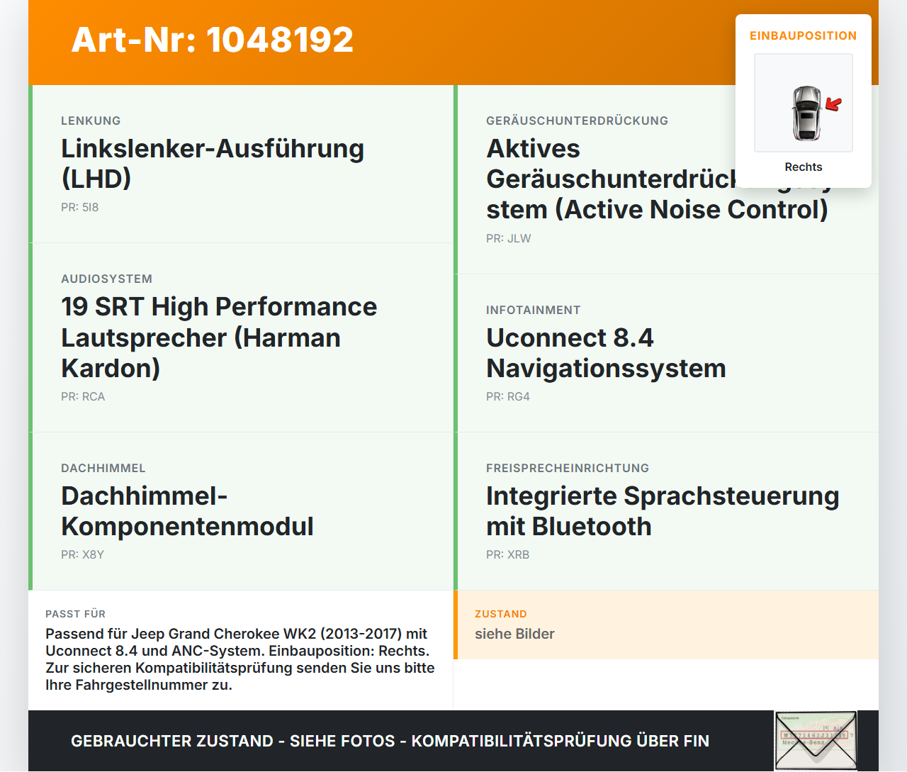This screenshot has height=772, width=907.
Task: Click the Gebrauchter Zustand footer banner text
Action: point(390,741)
